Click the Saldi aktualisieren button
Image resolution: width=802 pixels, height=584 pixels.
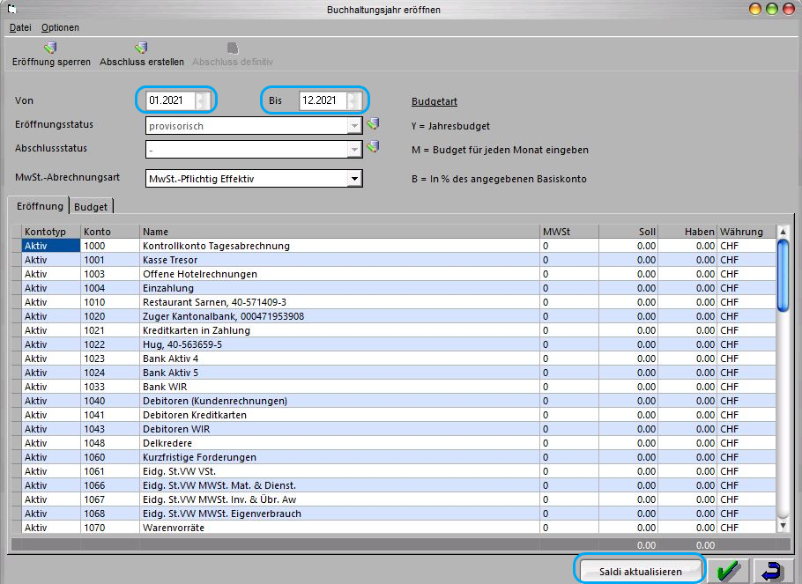[x=641, y=571]
